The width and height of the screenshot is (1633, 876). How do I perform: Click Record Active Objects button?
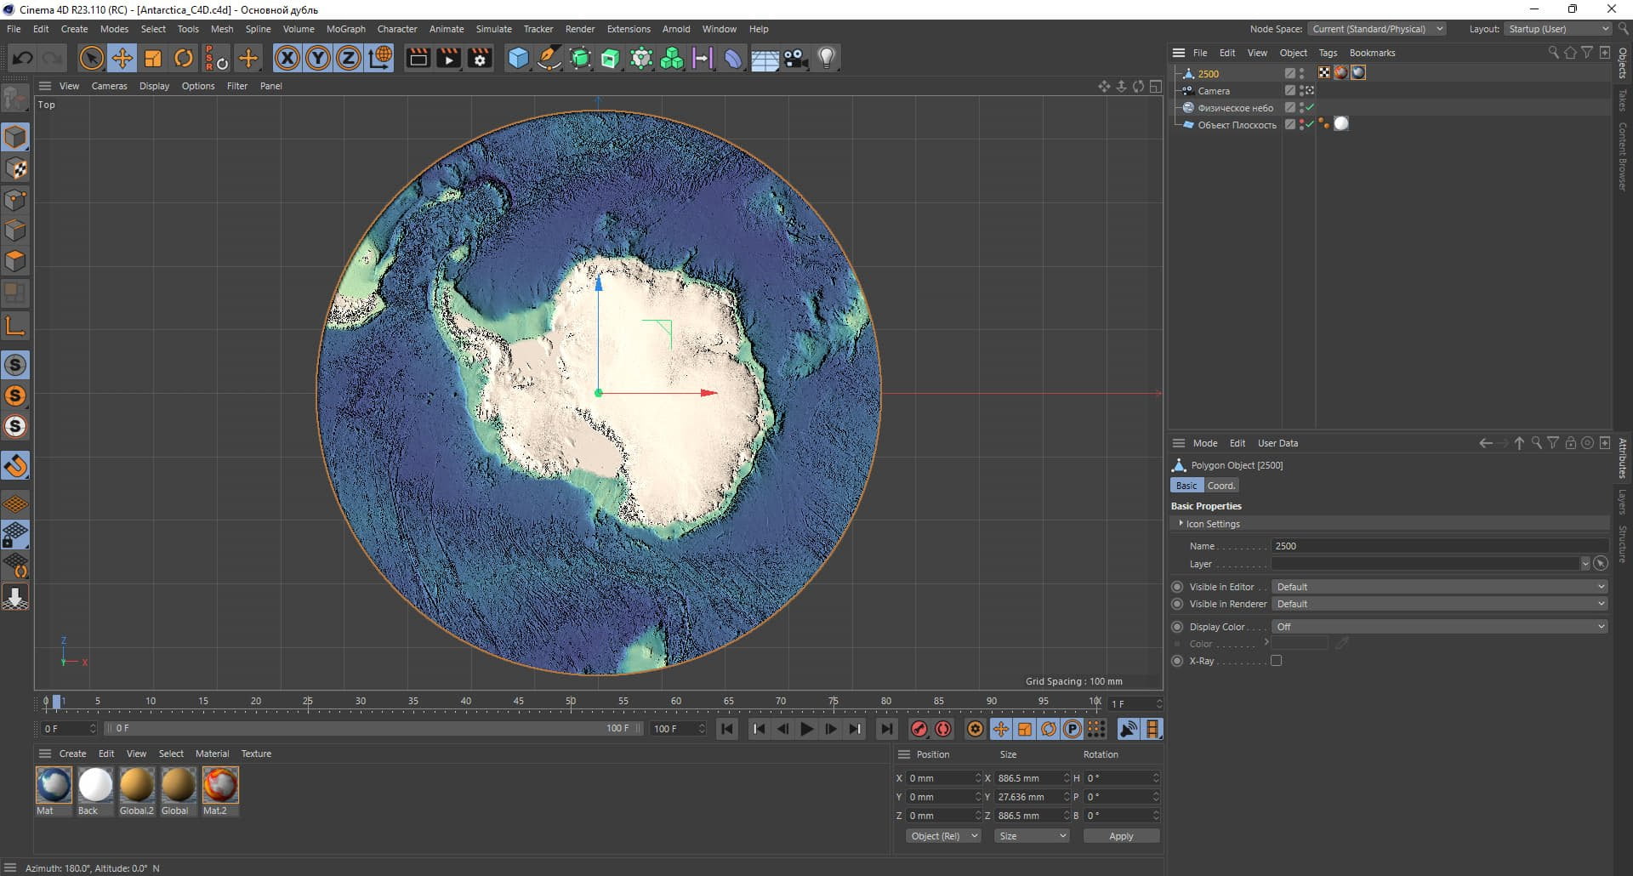(x=919, y=729)
